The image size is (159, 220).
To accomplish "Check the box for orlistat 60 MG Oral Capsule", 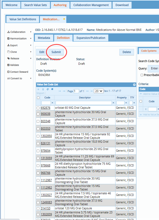I will (38, 108).
